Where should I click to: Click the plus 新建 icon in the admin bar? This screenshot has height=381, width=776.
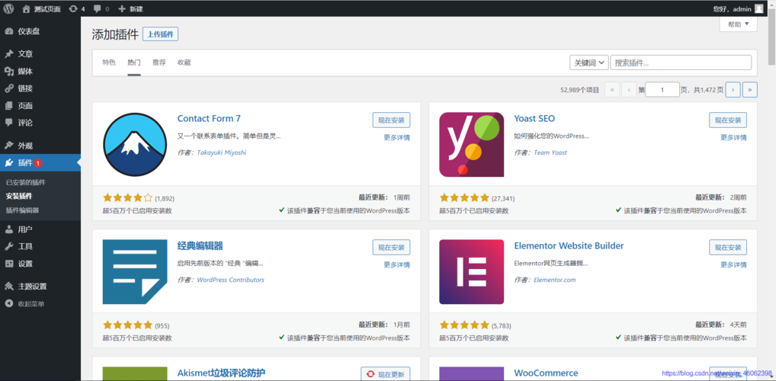pyautogui.click(x=122, y=8)
